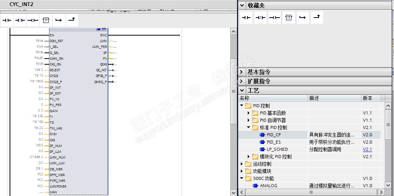This screenshot has width=394, height=196.
Task: Expand the 功能模块 folder arrow
Action: tap(242, 171)
